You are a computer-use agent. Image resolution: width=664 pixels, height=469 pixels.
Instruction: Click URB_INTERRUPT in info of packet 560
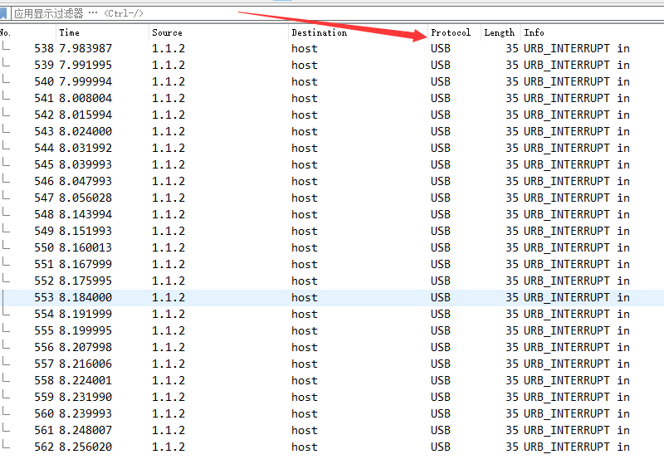coord(567,413)
